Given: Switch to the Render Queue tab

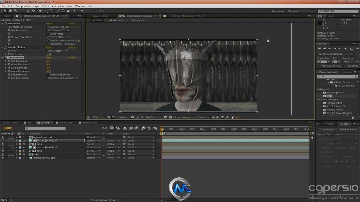Looking at the screenshot, I should pos(10,123).
